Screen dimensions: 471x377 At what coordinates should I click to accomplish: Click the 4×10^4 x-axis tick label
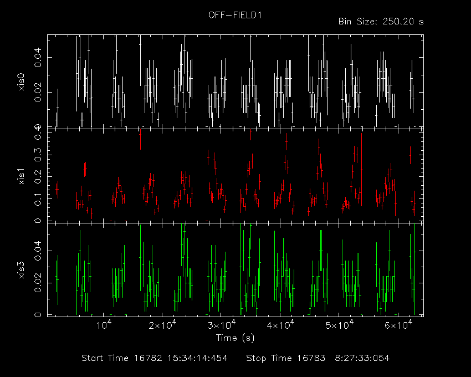(280, 324)
